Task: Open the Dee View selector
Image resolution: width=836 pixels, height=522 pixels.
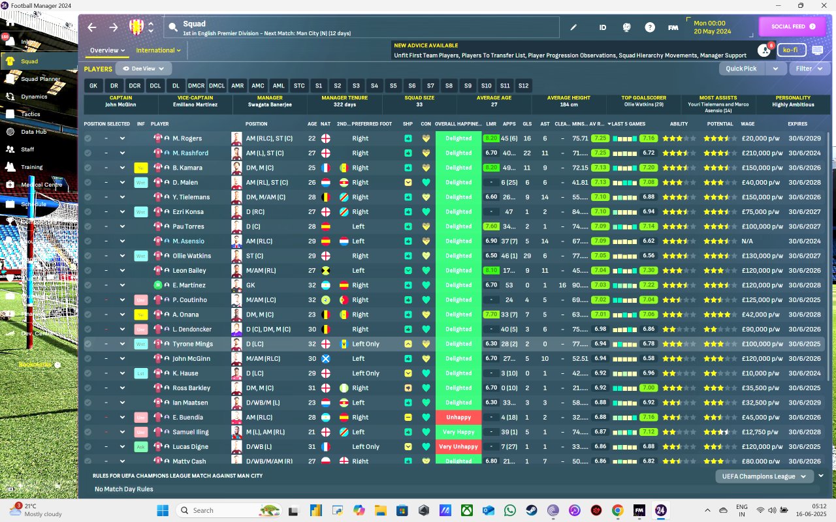Action: pyautogui.click(x=144, y=69)
